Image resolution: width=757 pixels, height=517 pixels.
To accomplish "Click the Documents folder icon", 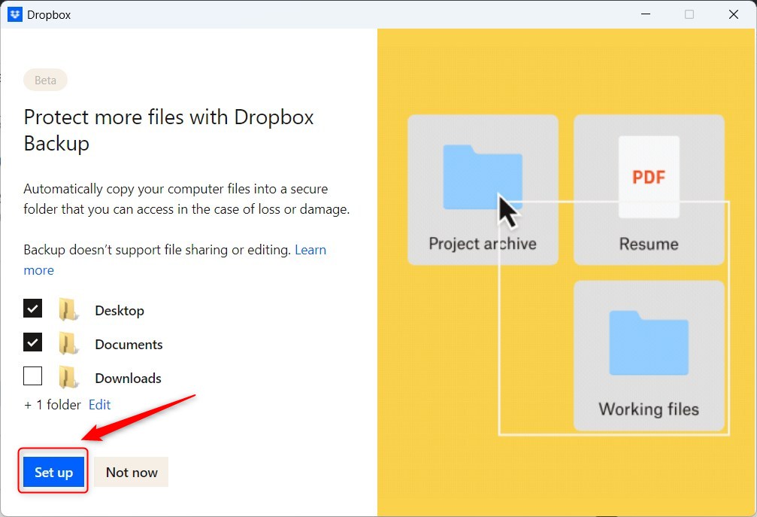I will point(68,343).
